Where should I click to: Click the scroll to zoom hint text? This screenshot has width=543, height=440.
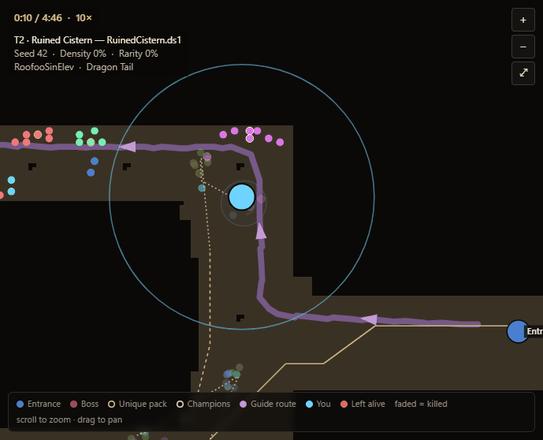[x=69, y=420]
